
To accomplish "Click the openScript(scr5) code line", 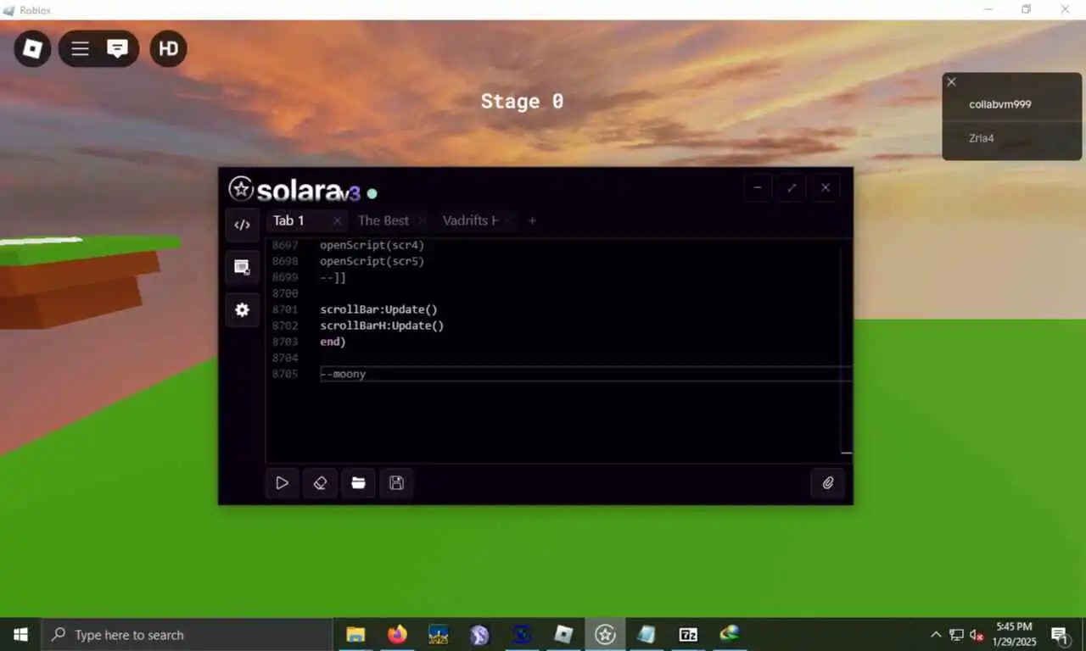I will pyautogui.click(x=372, y=261).
